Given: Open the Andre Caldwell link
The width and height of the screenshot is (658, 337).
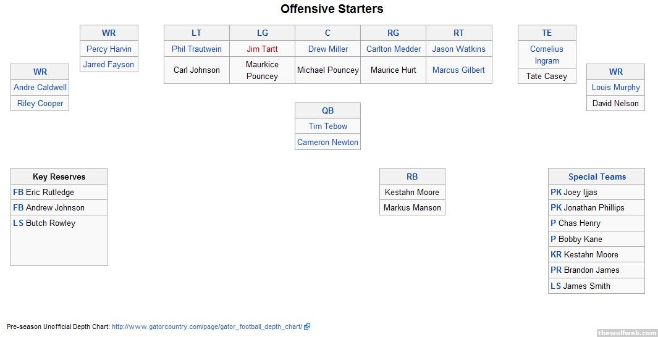Looking at the screenshot, I should (40, 87).
